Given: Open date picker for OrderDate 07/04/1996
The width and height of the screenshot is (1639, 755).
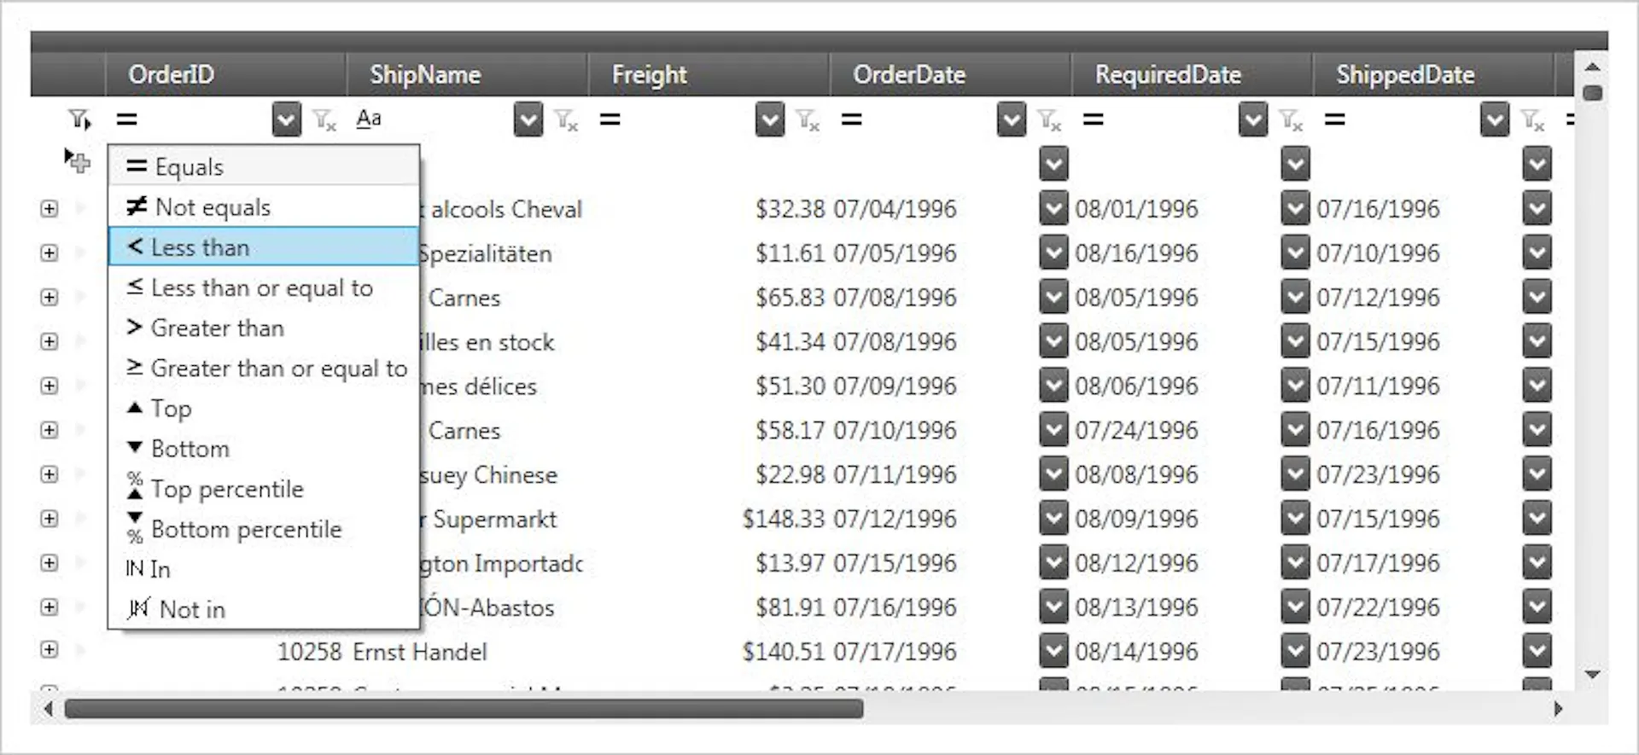Looking at the screenshot, I should [x=1053, y=208].
